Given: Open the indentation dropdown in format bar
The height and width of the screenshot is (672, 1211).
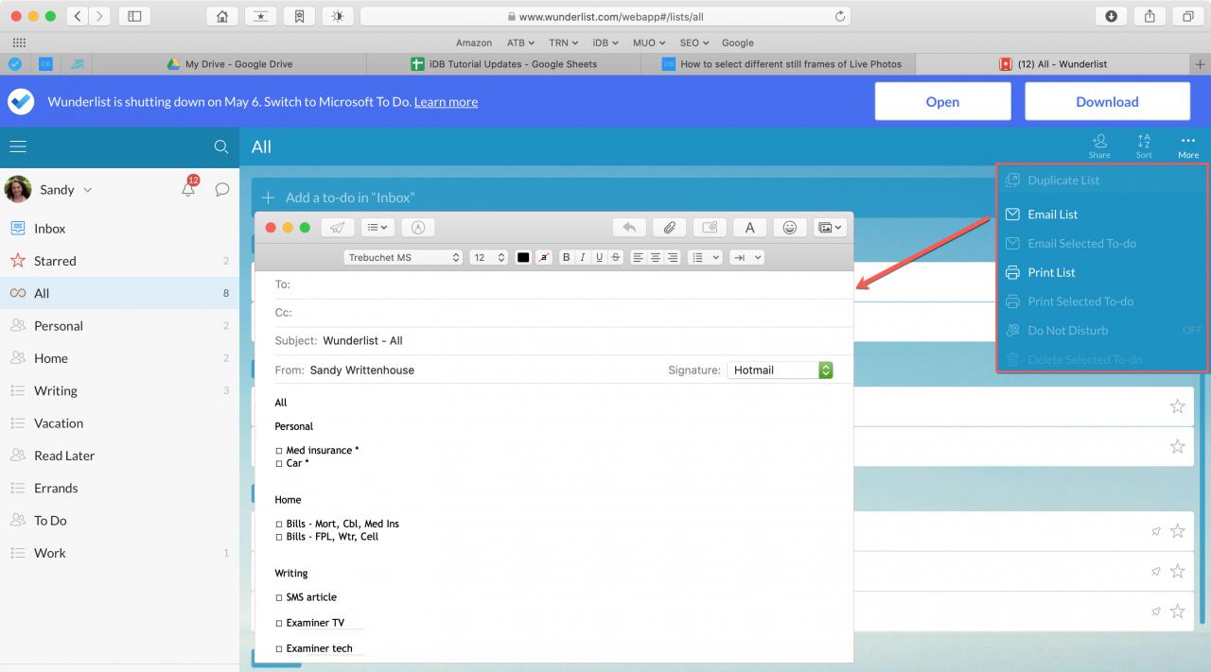Looking at the screenshot, I should [746, 257].
